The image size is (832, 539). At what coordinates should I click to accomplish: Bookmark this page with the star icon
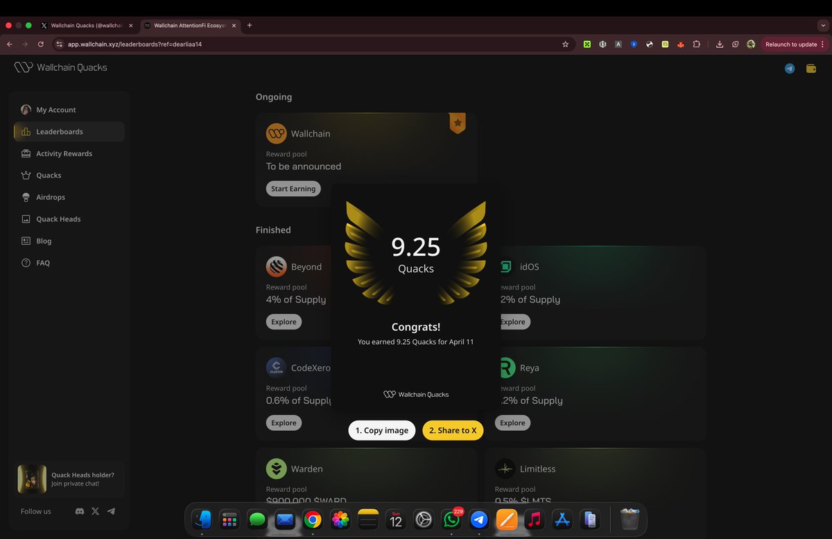pyautogui.click(x=565, y=44)
